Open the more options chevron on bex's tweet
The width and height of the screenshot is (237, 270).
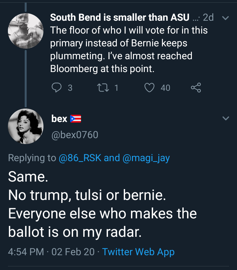point(225,118)
